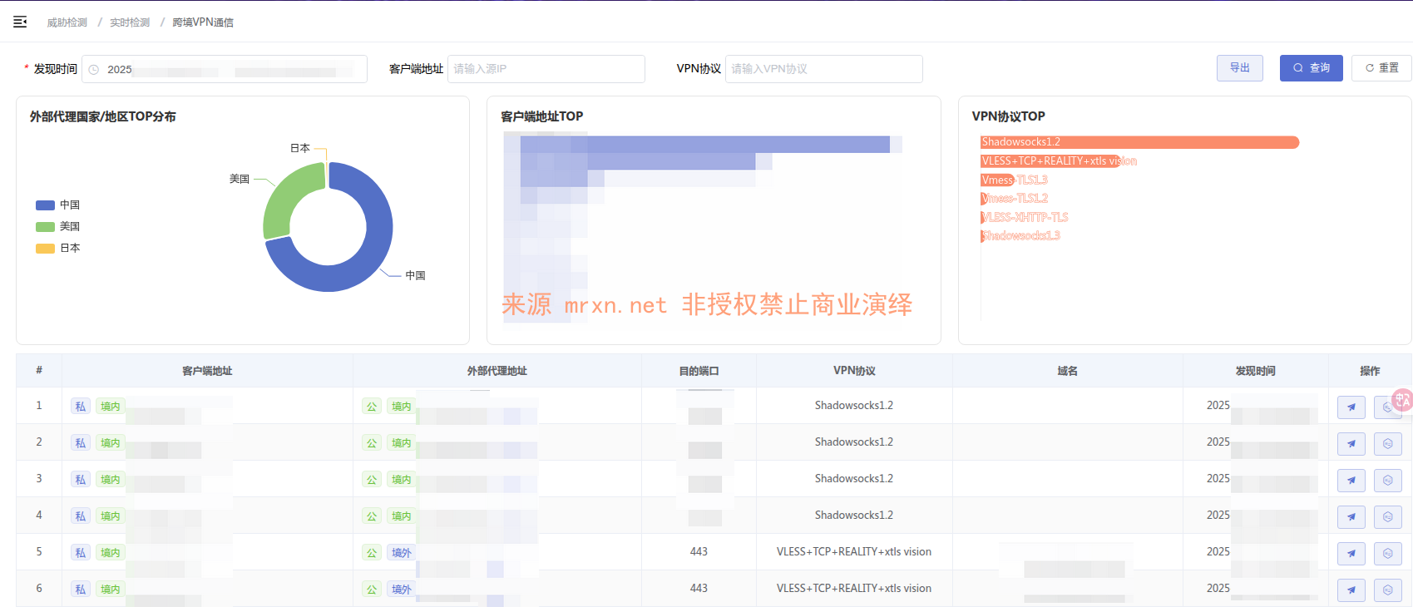This screenshot has height=607, width=1413.
Task: Click the paper-plane send icon in row 4
Action: (x=1351, y=517)
